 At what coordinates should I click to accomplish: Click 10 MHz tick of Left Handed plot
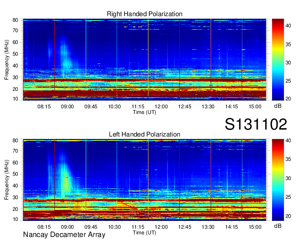[x=15, y=219]
